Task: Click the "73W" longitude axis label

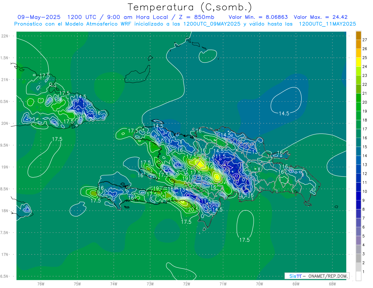Action: point(150,284)
